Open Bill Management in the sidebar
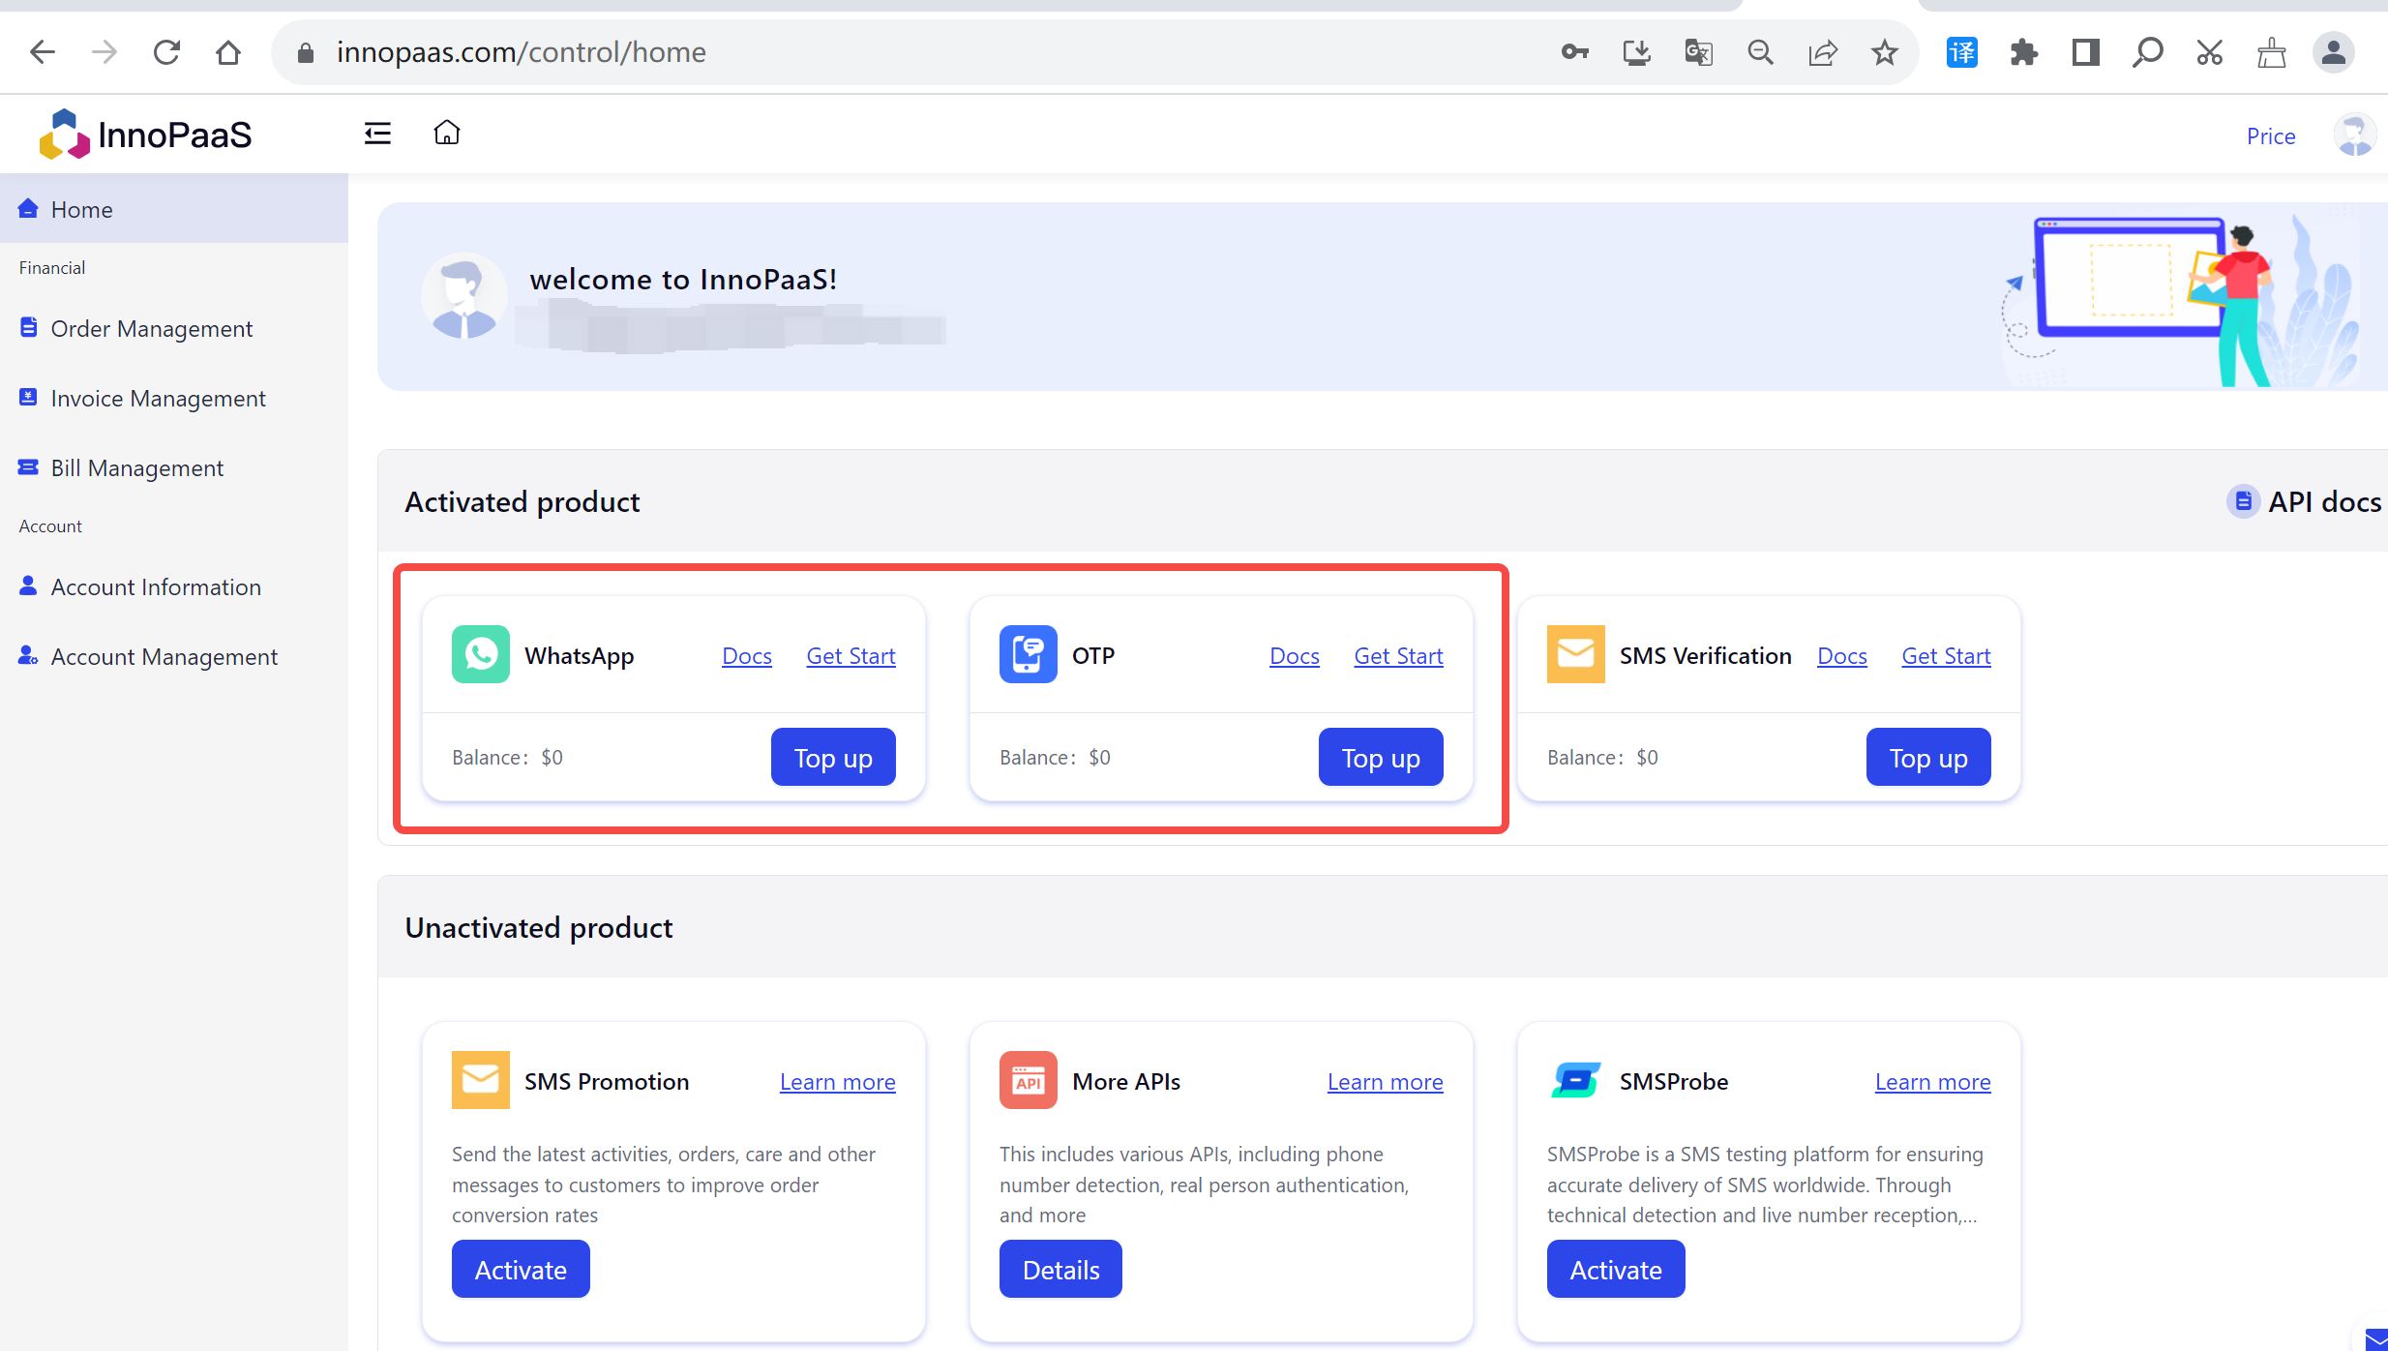The width and height of the screenshot is (2388, 1351). (x=174, y=468)
